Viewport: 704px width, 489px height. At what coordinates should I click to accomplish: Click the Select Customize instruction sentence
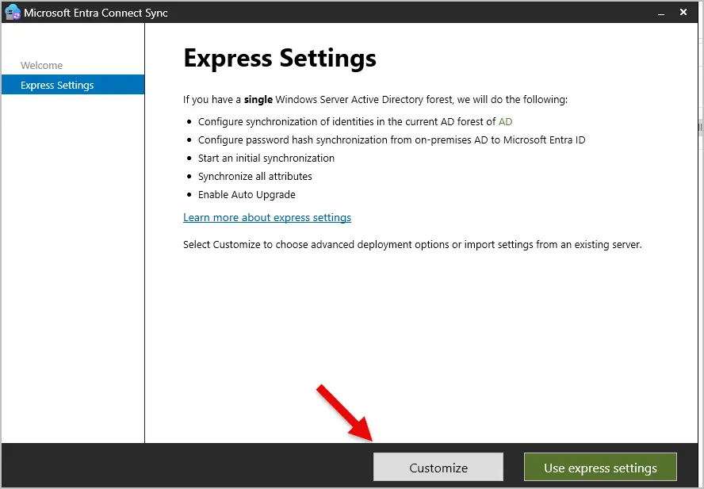point(412,244)
